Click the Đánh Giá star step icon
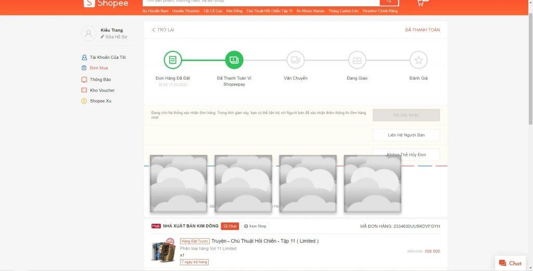The image size is (533, 271). pyautogui.click(x=418, y=60)
